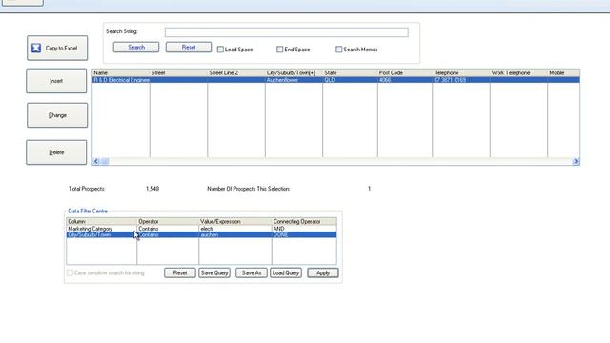
Task: Click the left scroll arrow of prospects grid
Action: point(96,161)
